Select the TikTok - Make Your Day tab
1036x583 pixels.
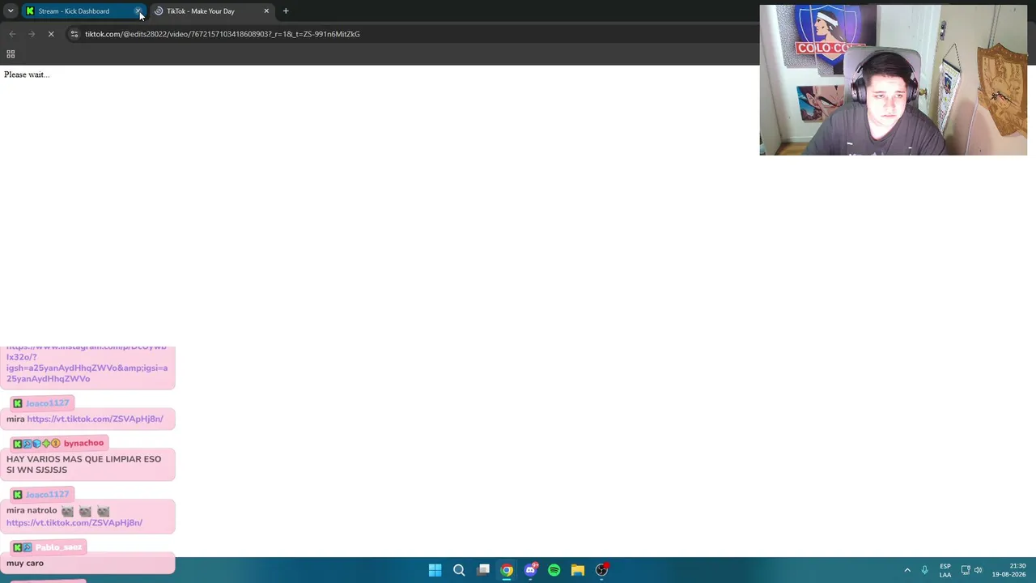point(200,11)
